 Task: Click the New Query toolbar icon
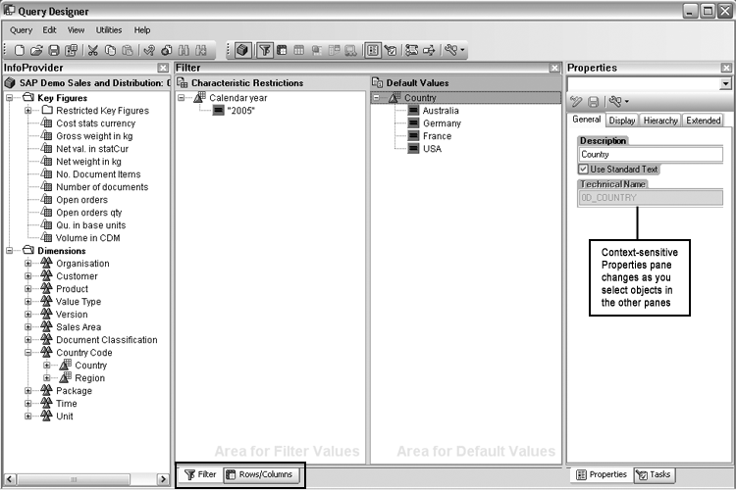click(20, 50)
